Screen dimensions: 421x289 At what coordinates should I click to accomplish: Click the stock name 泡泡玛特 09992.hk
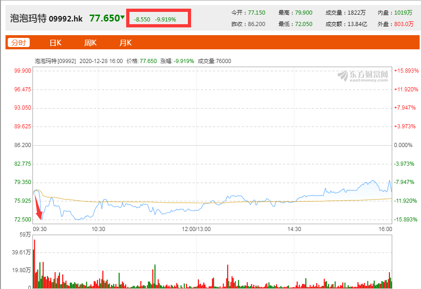click(46, 18)
